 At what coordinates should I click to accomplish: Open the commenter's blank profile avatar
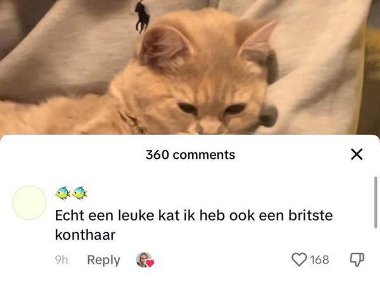pyautogui.click(x=29, y=203)
